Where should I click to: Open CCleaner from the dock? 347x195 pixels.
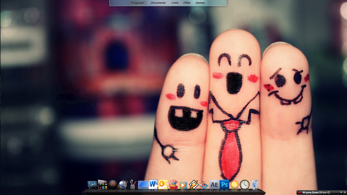pyautogui.click(x=173, y=185)
